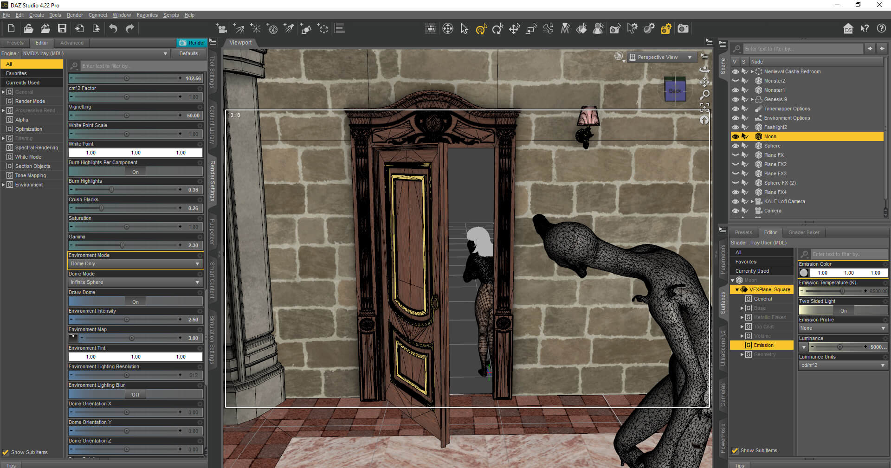Click the Emission Color swatch
The image size is (891, 468).
[x=804, y=273]
